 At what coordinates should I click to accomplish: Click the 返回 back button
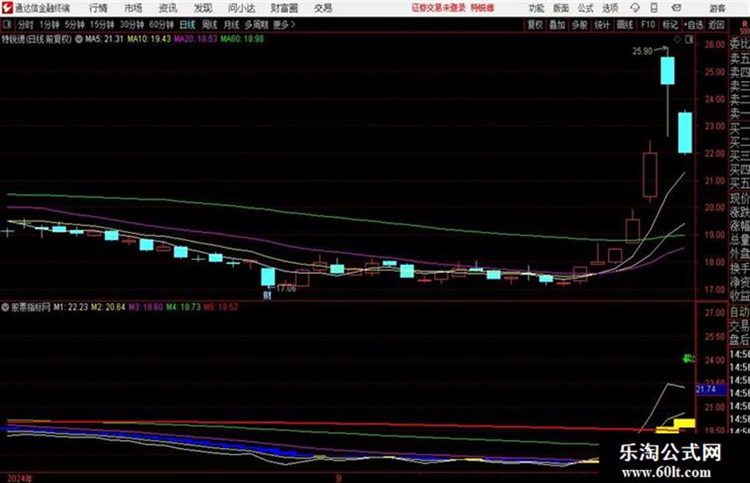[716, 25]
